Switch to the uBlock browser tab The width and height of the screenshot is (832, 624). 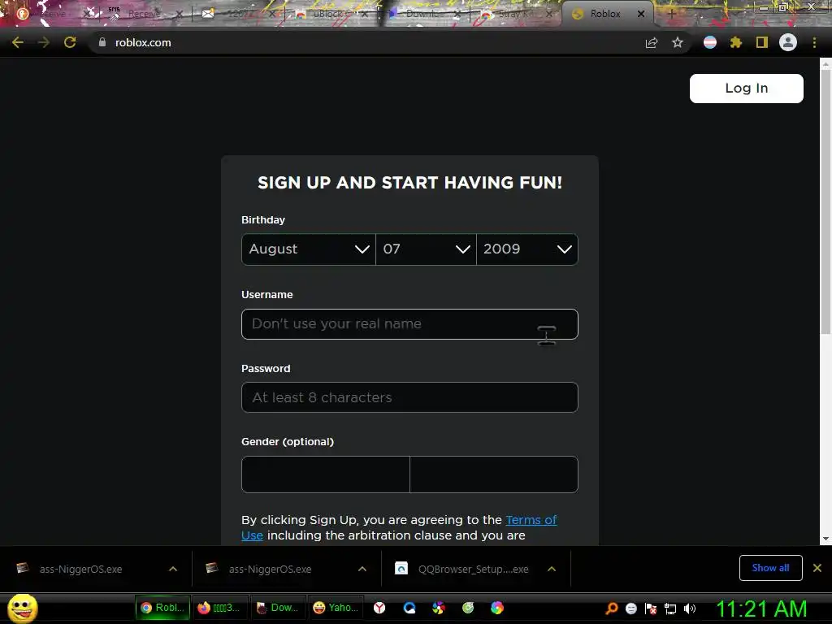[x=328, y=15]
